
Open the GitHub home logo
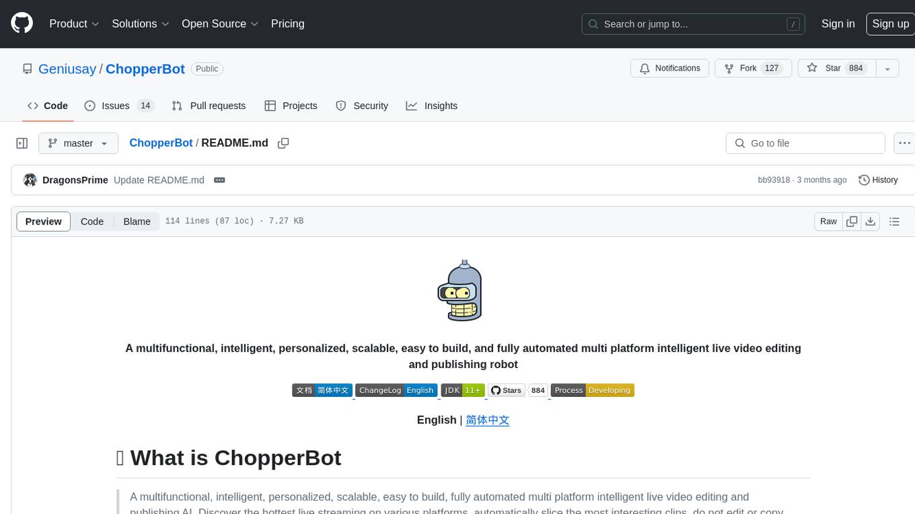coord(22,24)
